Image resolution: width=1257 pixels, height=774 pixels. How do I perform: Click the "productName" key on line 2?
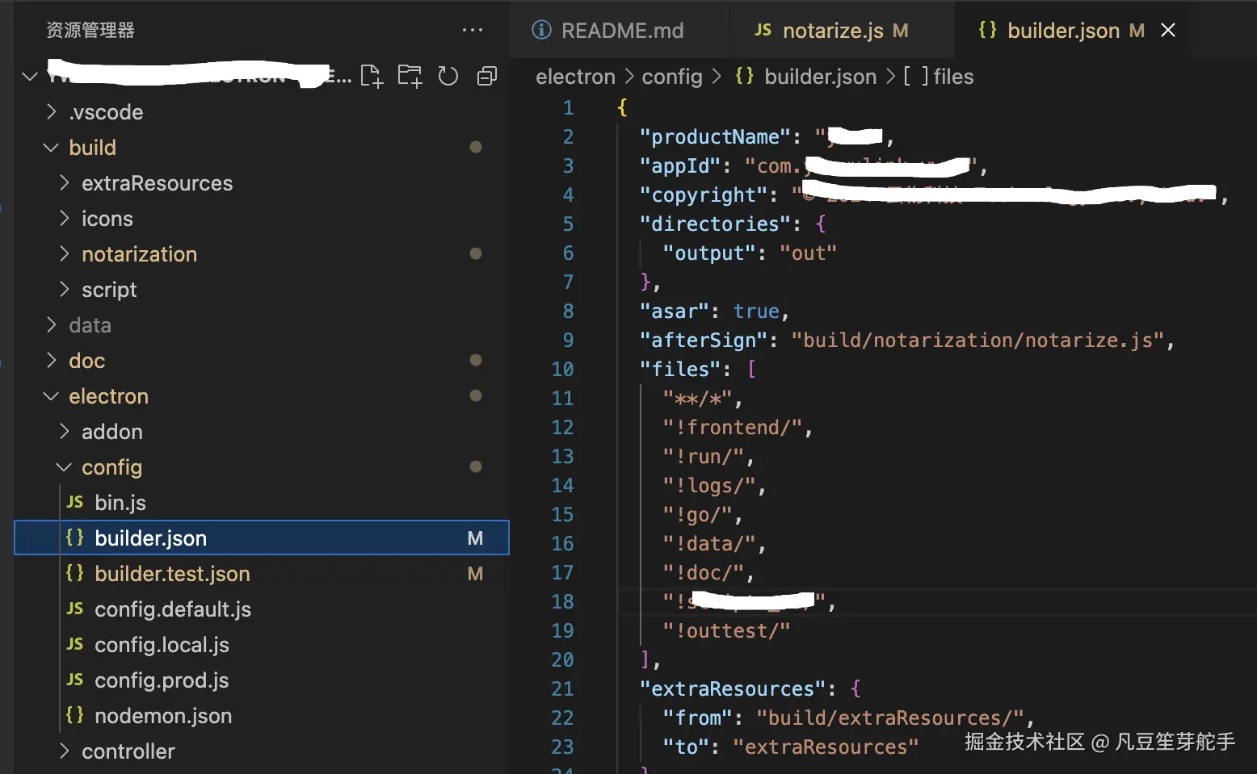click(x=715, y=136)
